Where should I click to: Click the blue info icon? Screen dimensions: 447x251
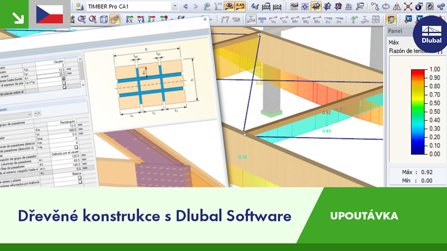click(x=419, y=6)
